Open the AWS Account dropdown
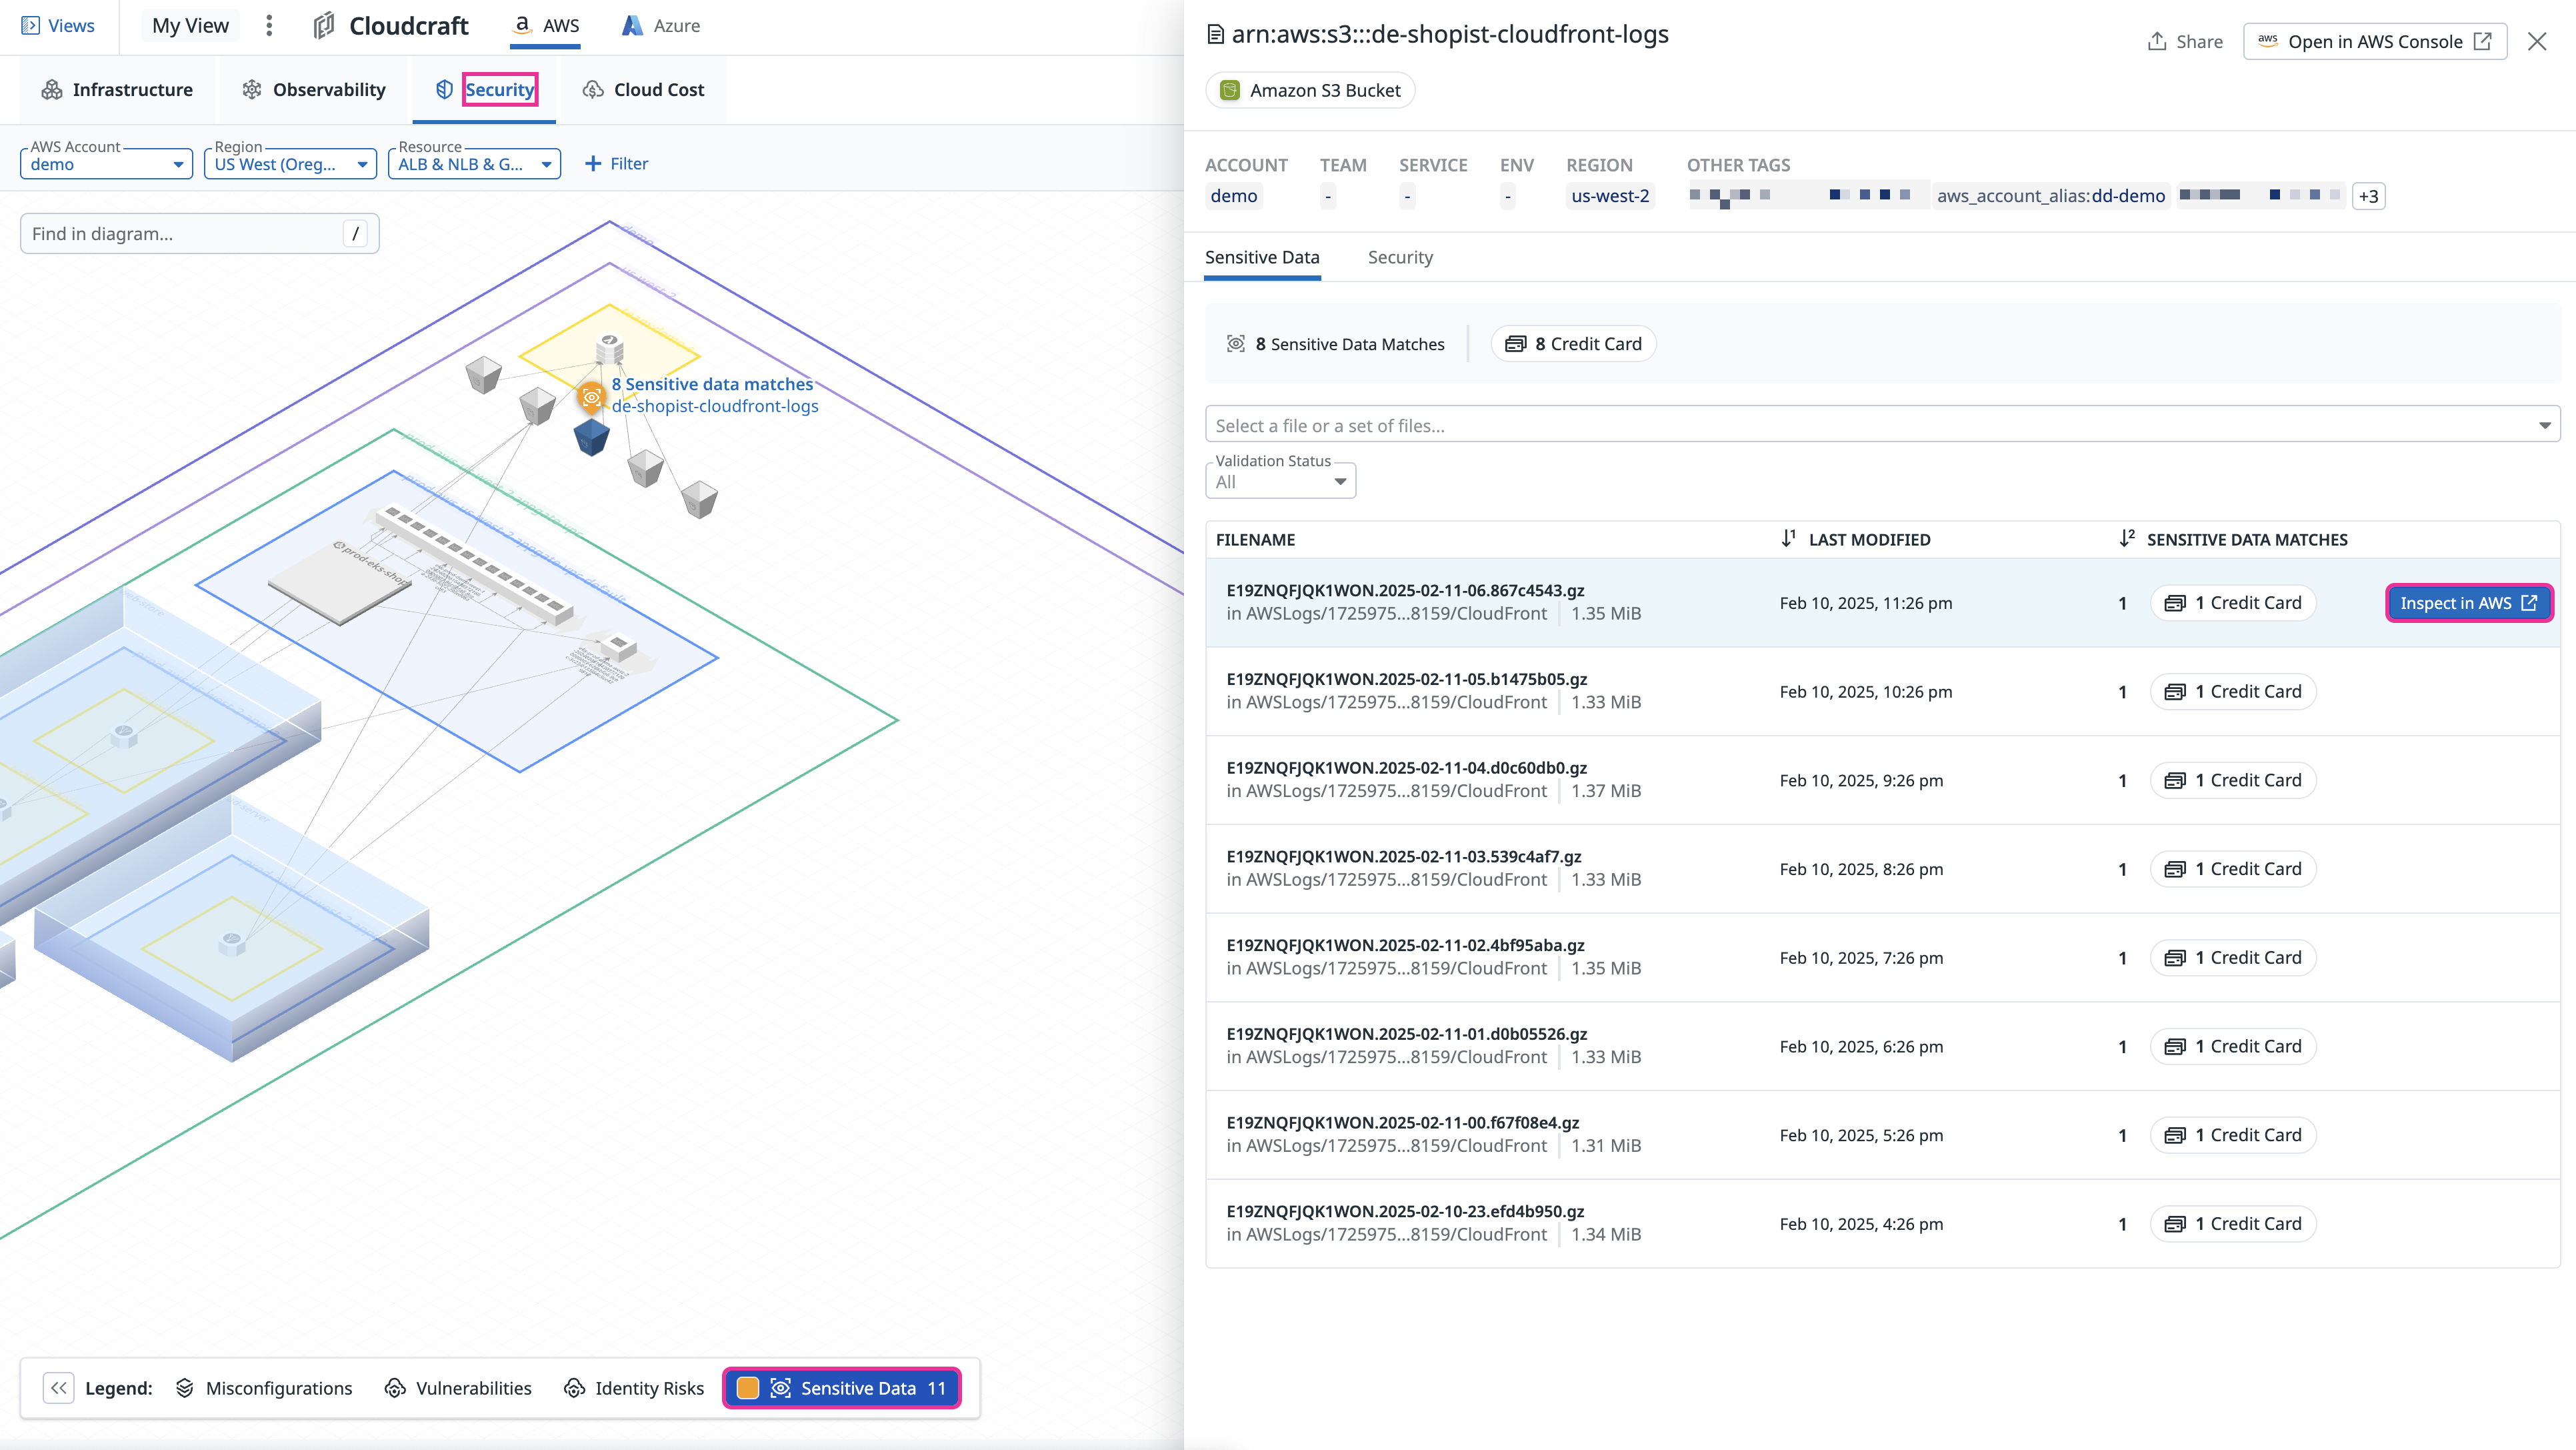 point(106,164)
